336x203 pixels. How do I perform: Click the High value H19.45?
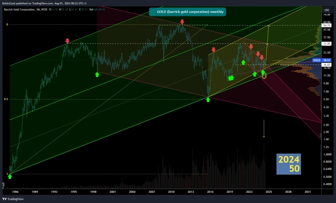click(64, 10)
